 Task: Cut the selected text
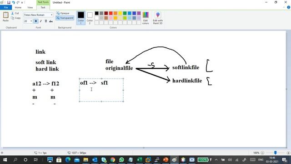tap(15, 13)
